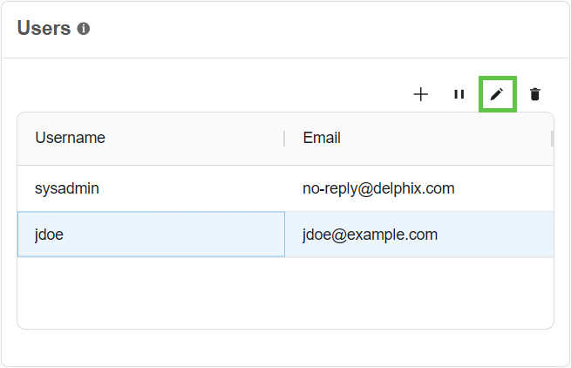
Task: Click resize handle right of Email header
Action: 551,138
